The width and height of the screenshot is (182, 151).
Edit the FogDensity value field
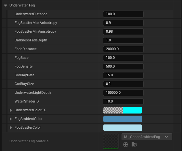(x=123, y=67)
